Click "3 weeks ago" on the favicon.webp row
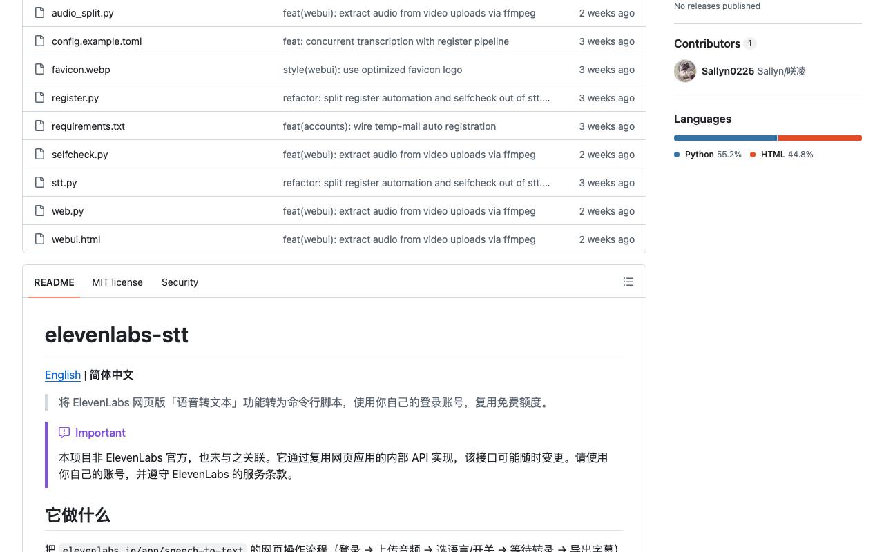 point(607,70)
